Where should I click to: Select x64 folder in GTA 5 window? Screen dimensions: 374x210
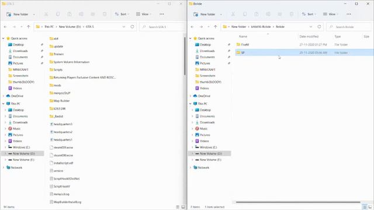[x=54, y=38]
